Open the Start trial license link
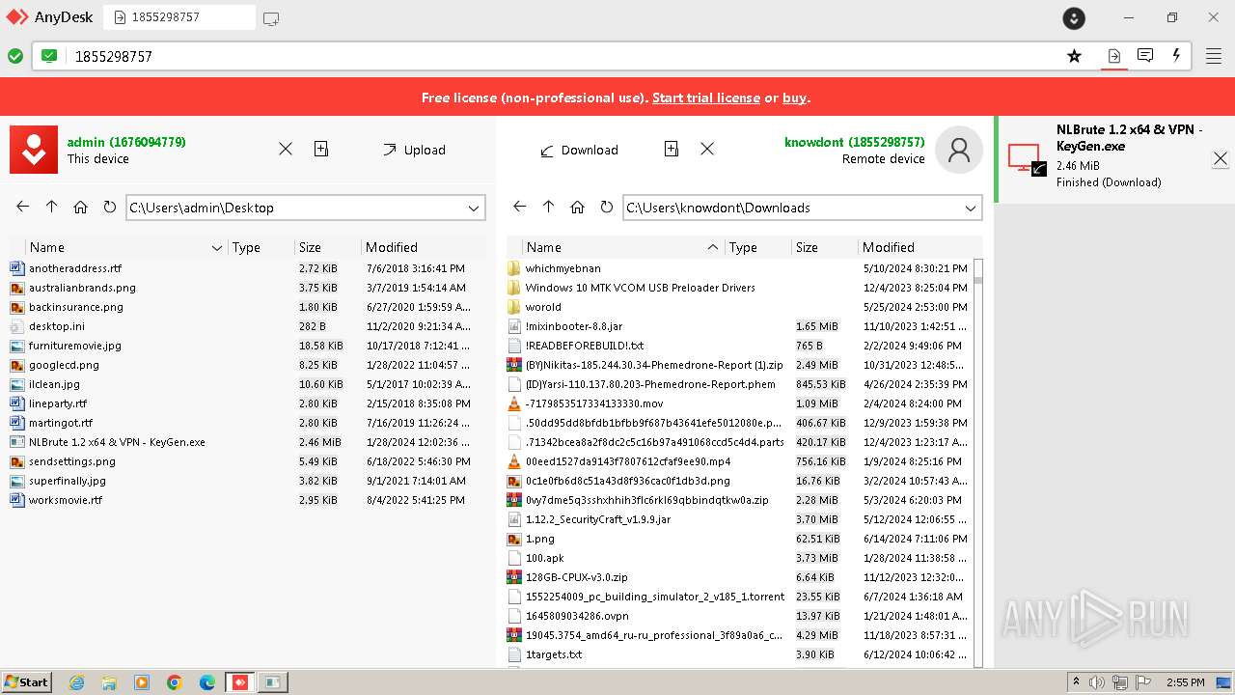 [706, 97]
